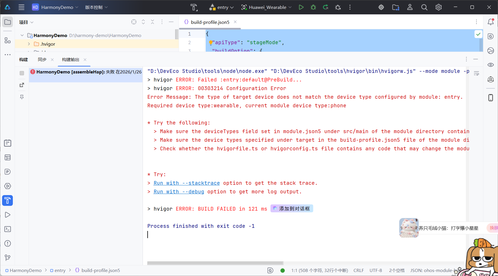Toggle the Project tool window folder icon
Image resolution: width=498 pixels, height=276 pixels.
click(8, 22)
